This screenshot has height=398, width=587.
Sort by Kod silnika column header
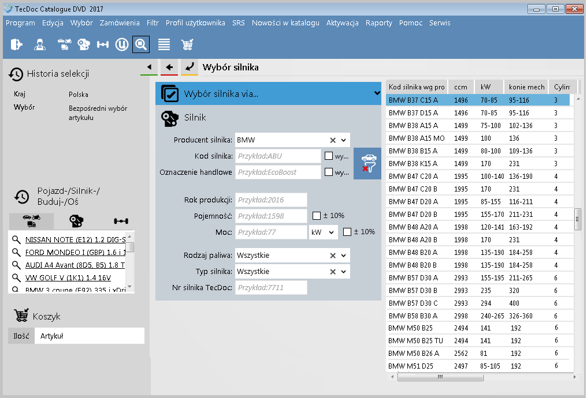tap(417, 87)
